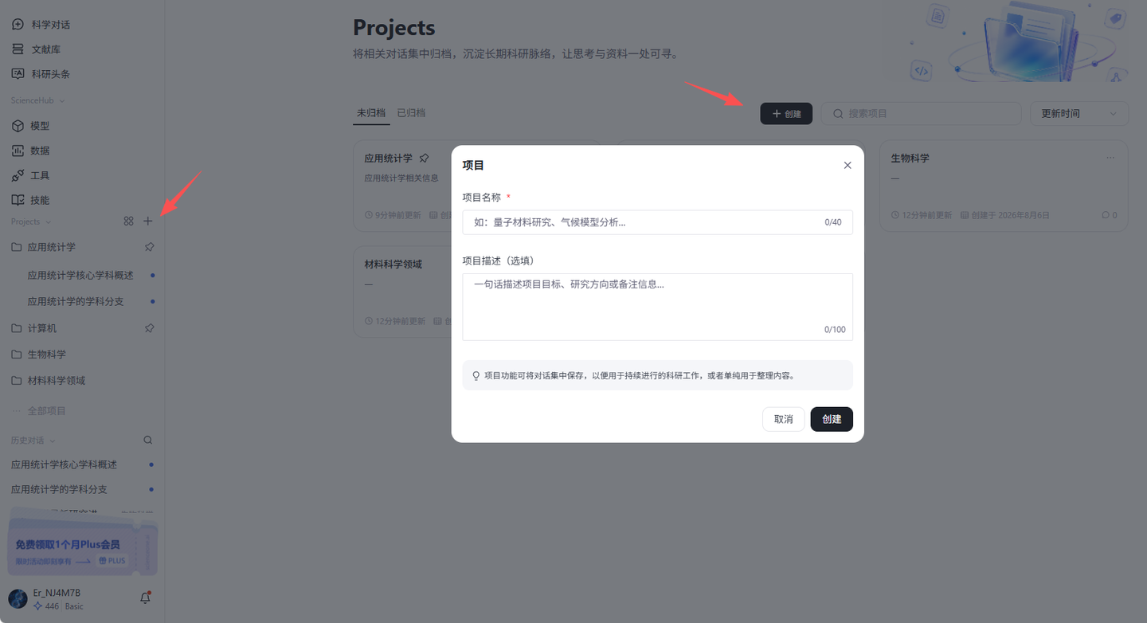Open 应用统计学的学科分支 under the 应用统计学 project

coord(76,302)
